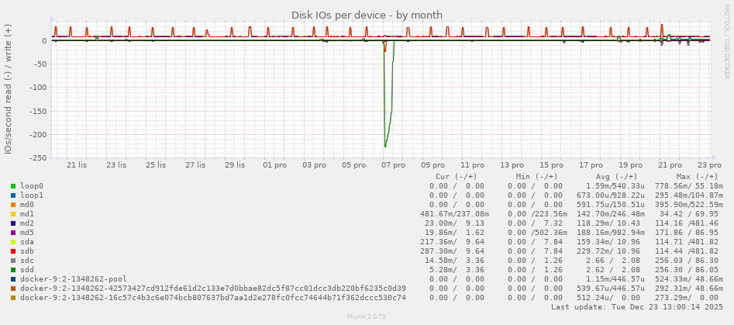
Task: Click the Munin 2.0.73 version footer text
Action: (367, 318)
